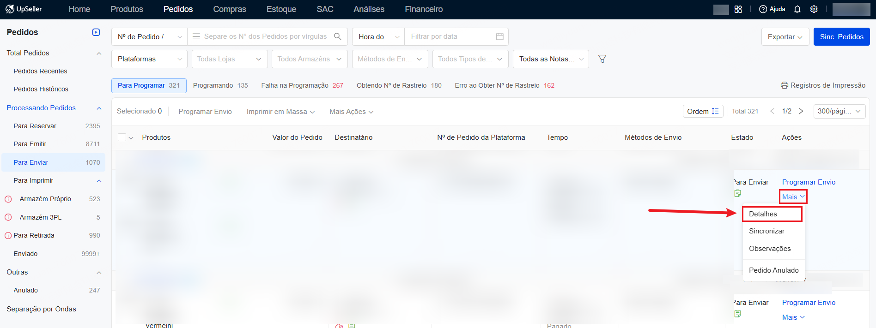The image size is (876, 328).
Task: Select Pedido Anulado from the Mais menu
Action: coord(773,270)
